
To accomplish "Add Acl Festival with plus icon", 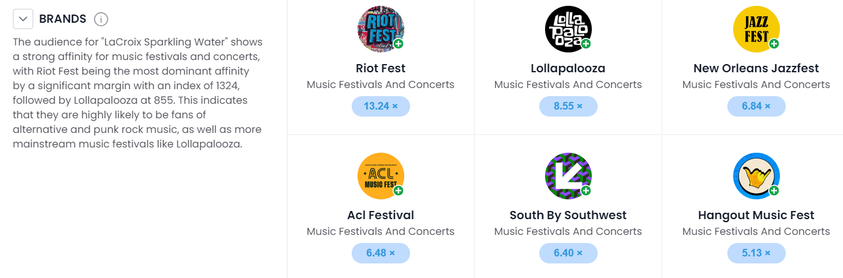I will point(398,191).
